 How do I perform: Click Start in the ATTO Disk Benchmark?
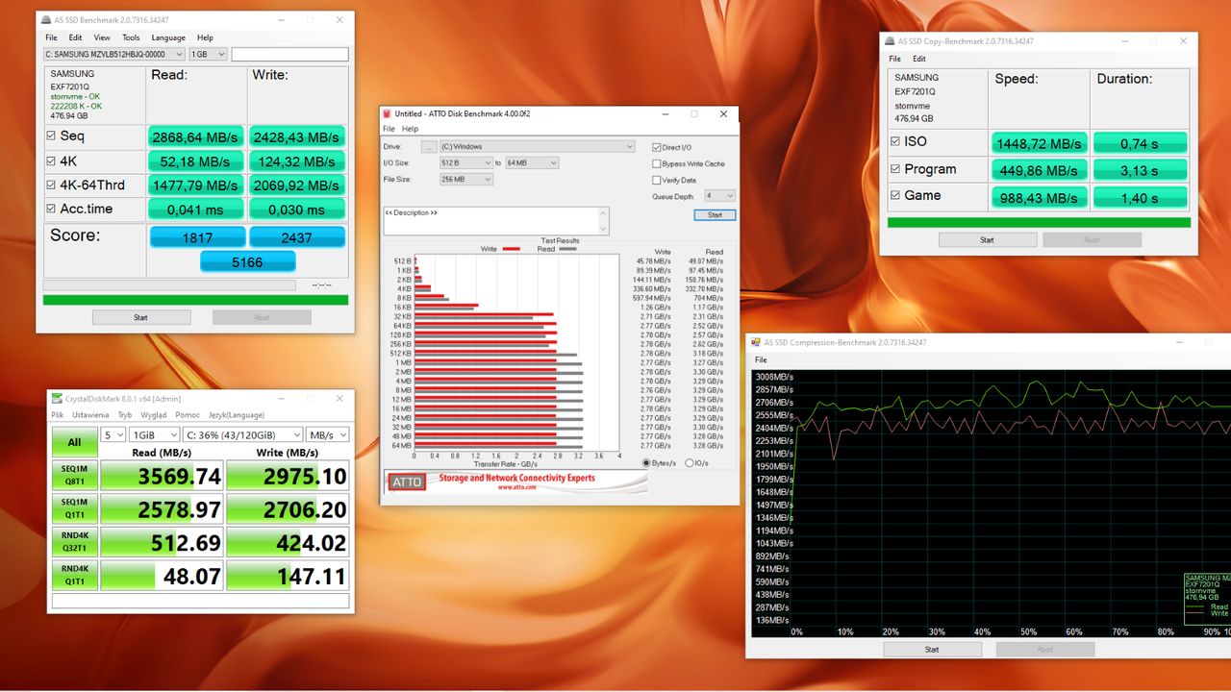(x=715, y=214)
